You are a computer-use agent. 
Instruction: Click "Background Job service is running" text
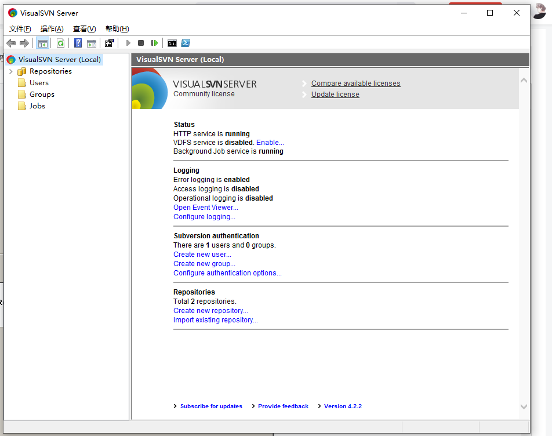pyautogui.click(x=228, y=151)
